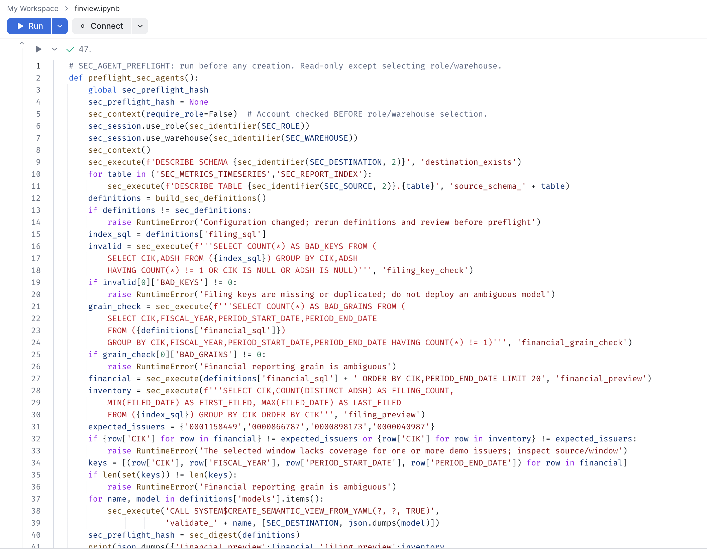Click the Connect button

tap(102, 26)
